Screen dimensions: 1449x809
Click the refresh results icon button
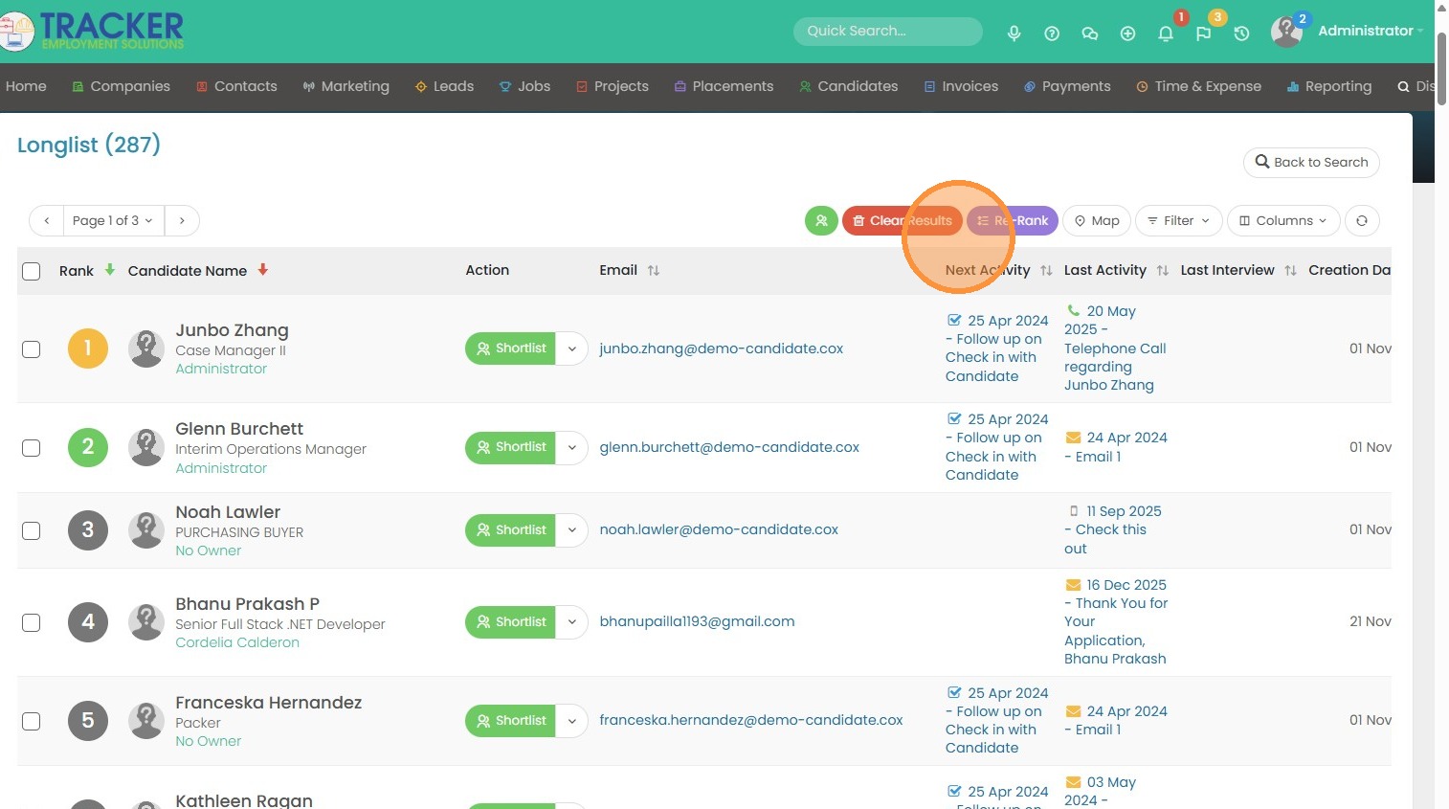click(x=1361, y=221)
